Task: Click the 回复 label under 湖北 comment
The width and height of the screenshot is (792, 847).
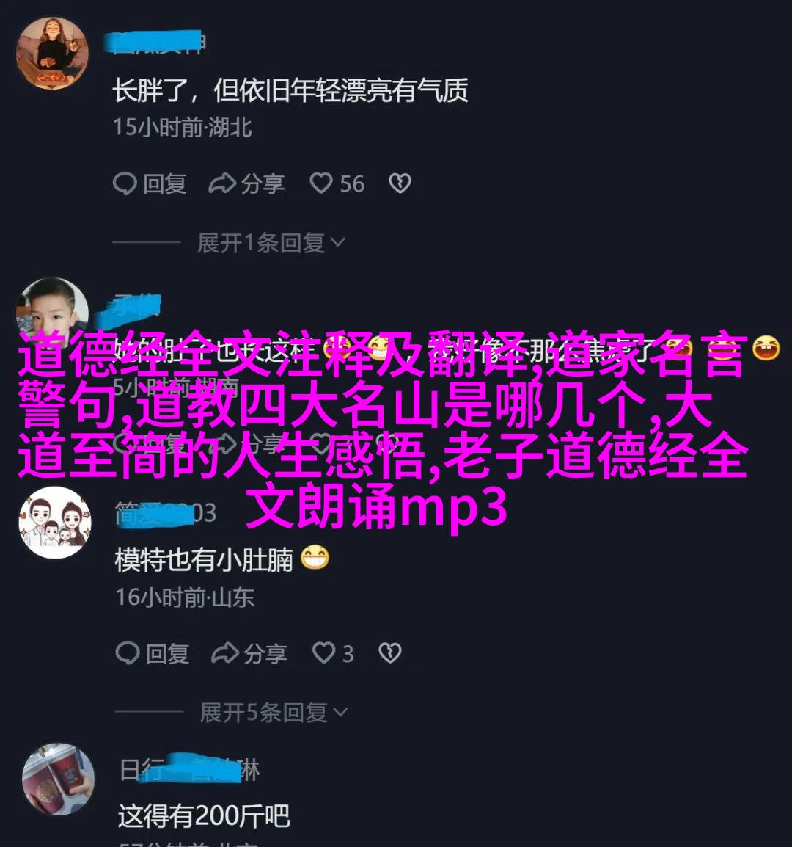Action: click(165, 183)
